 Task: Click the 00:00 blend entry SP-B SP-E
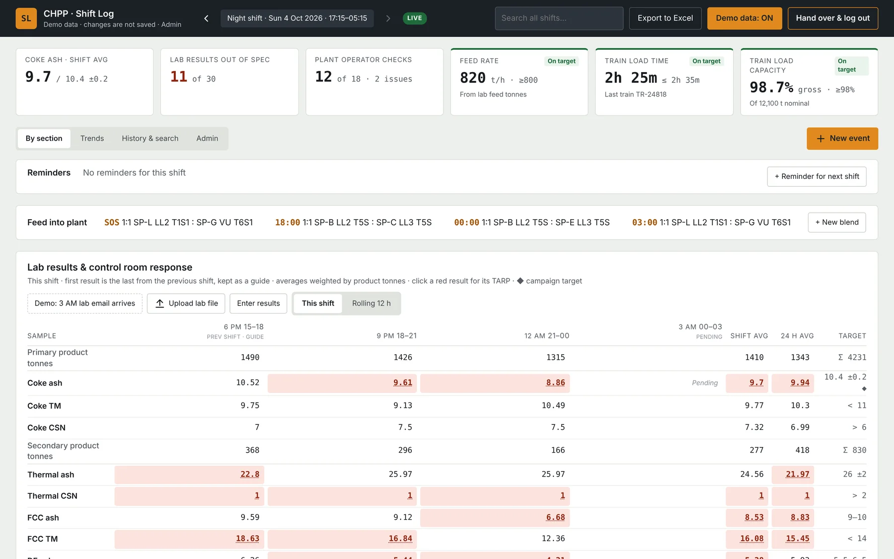tap(532, 223)
